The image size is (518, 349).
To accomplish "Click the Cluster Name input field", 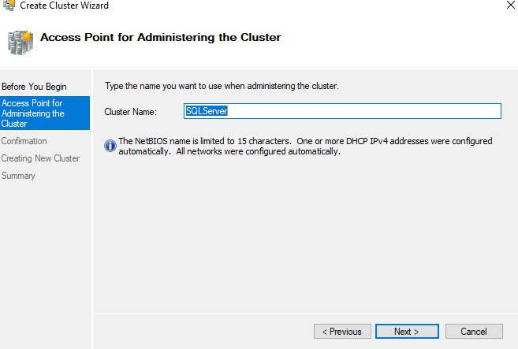I will 342,111.
